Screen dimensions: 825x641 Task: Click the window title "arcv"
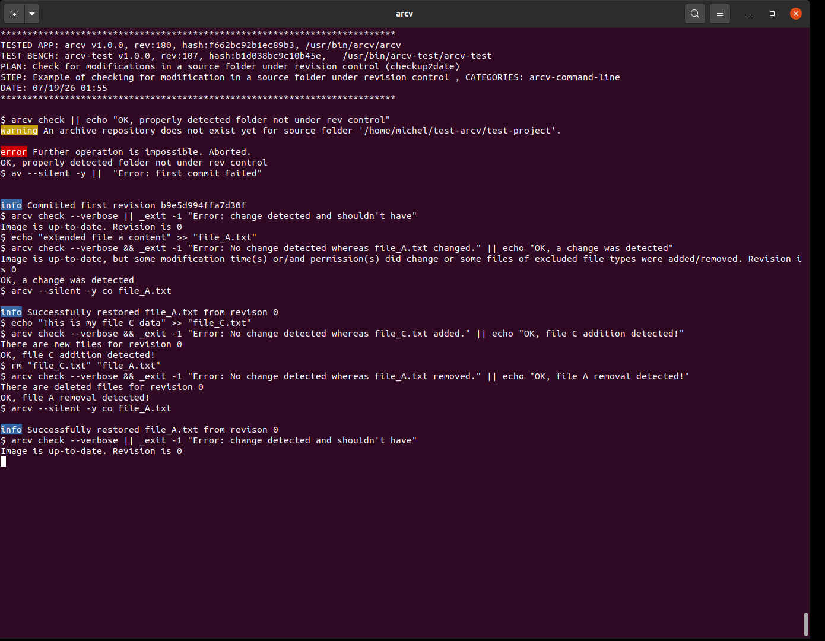coord(404,14)
